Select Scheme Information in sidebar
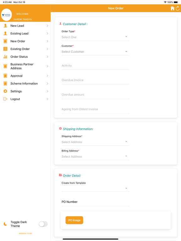 pos(25,83)
